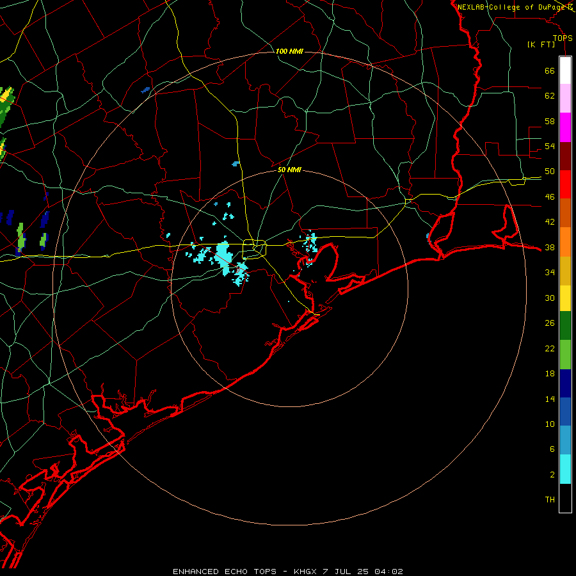Click the "6" legend value
The width and height of the screenshot is (576, 576).
pos(552,449)
